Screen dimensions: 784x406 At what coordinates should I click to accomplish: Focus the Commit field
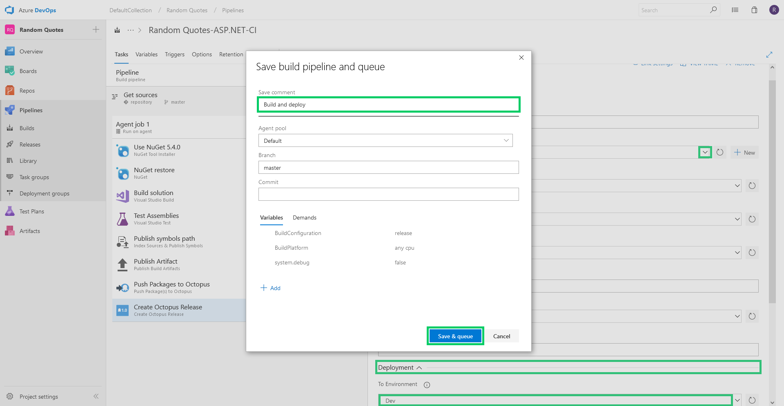click(389, 194)
